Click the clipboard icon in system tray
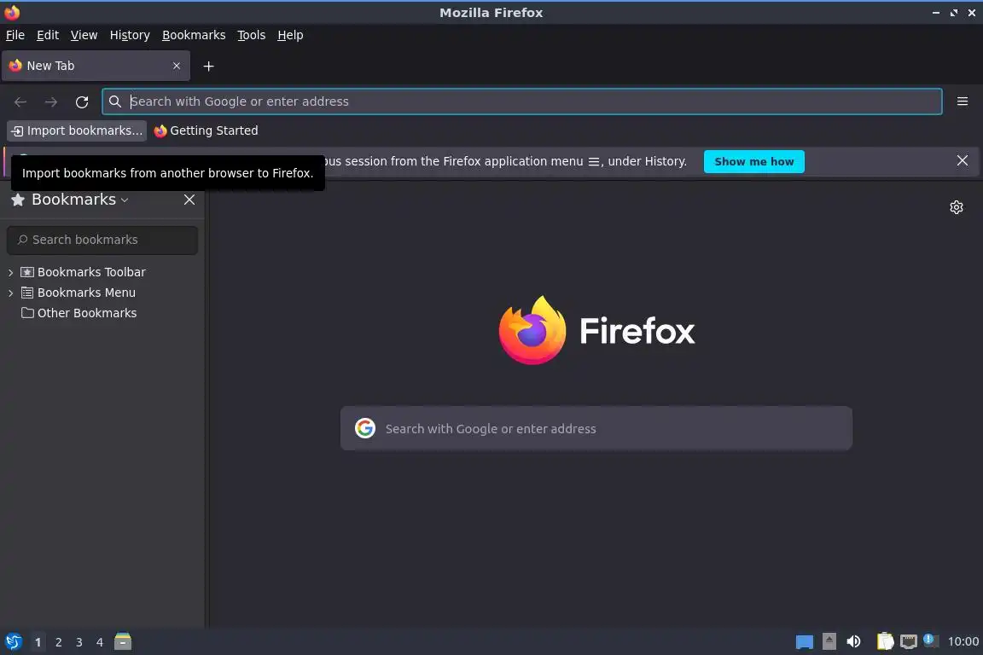The height and width of the screenshot is (655, 983). [885, 641]
